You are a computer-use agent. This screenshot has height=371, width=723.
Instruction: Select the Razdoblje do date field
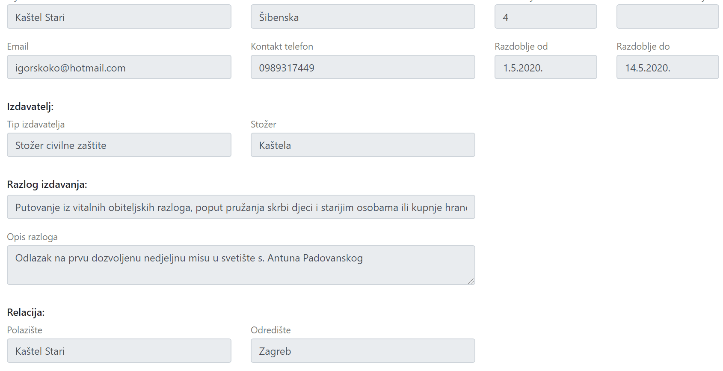[x=667, y=67]
